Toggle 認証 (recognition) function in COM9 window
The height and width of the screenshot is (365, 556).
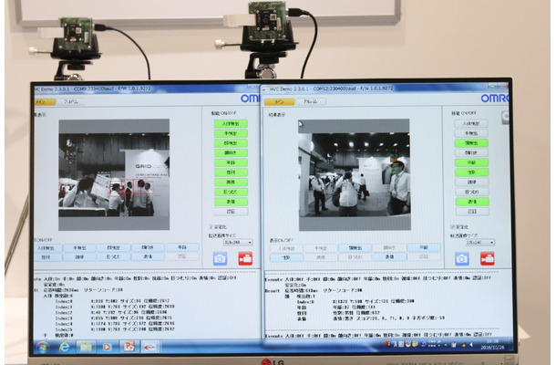pos(231,212)
